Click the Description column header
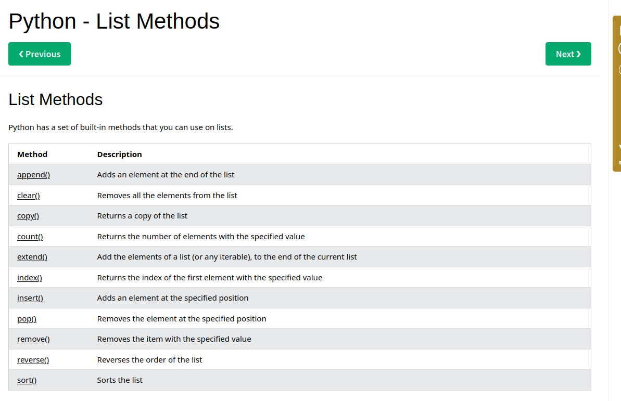Screen dimensions: 621x401 [x=119, y=154]
